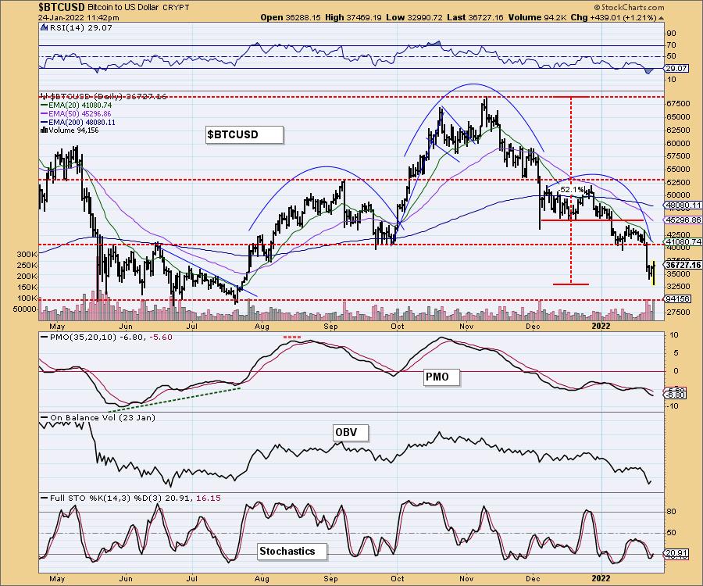Image resolution: width=703 pixels, height=586 pixels.
Task: Click the 2022 label on the price panel date axis
Action: [601, 327]
